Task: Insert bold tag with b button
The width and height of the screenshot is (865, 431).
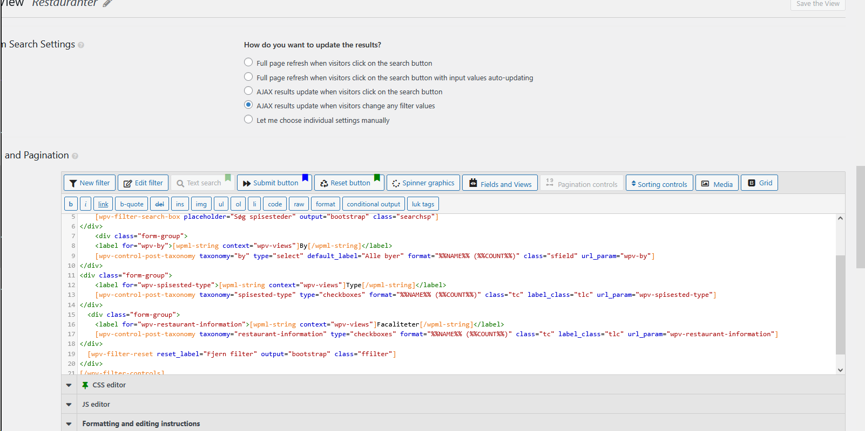Action: pos(71,204)
